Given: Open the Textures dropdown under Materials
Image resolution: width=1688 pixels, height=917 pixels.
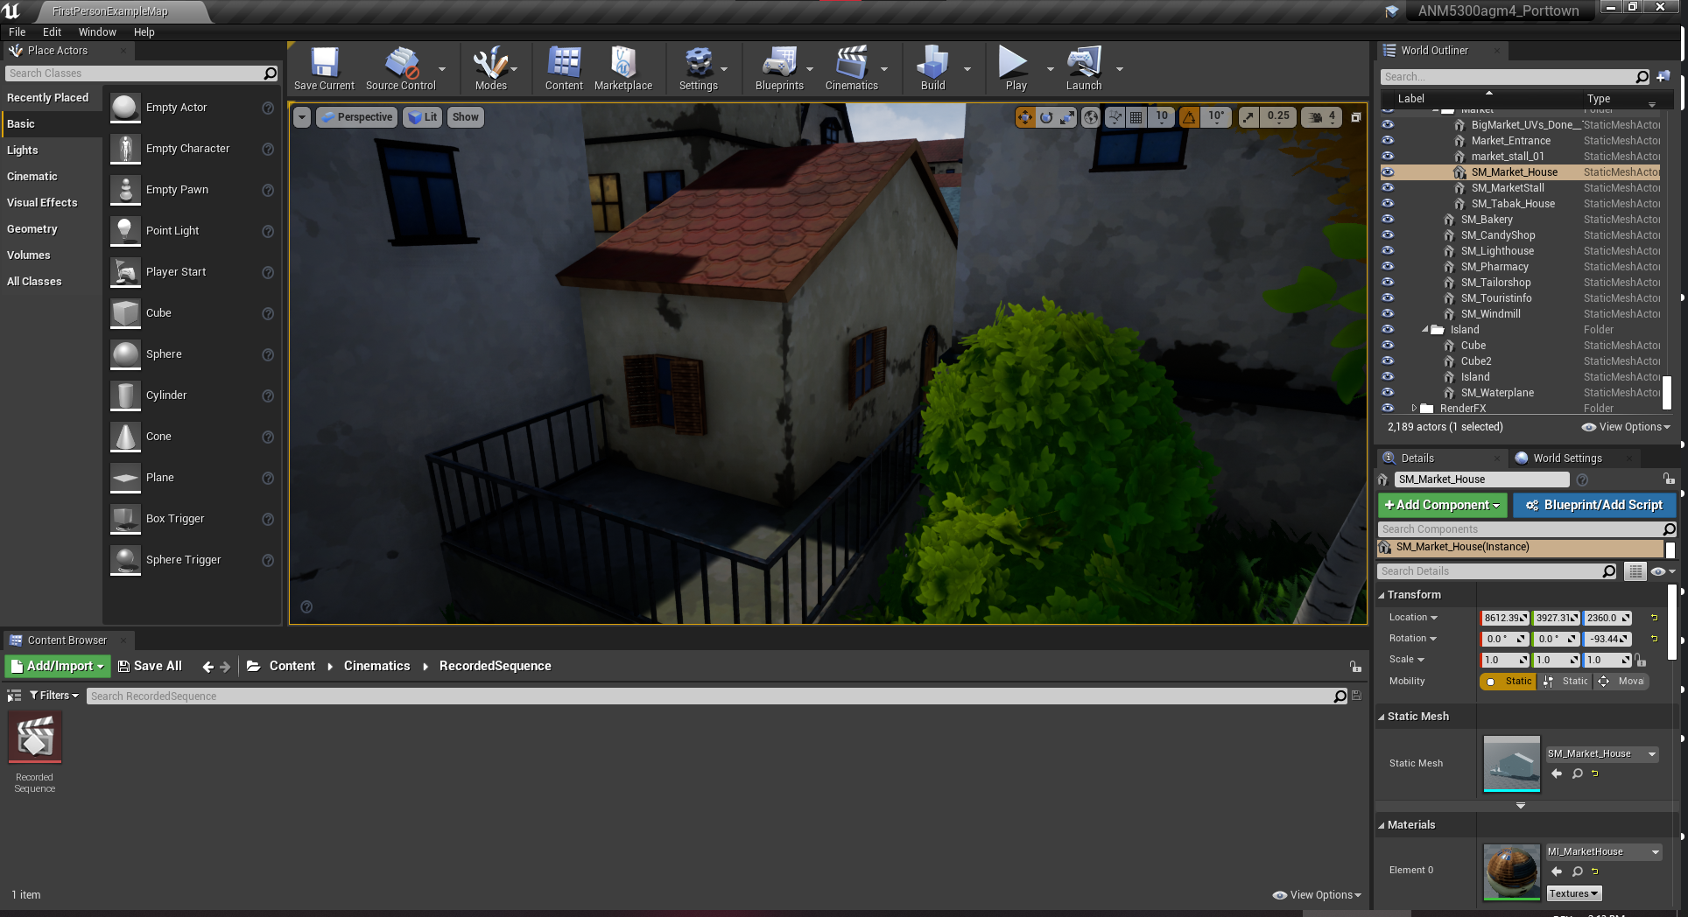Looking at the screenshot, I should [x=1573, y=893].
